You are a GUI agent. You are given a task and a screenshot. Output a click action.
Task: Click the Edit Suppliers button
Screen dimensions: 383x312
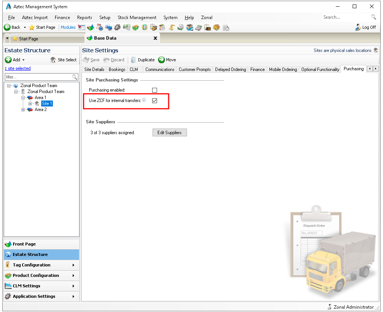pyautogui.click(x=170, y=133)
